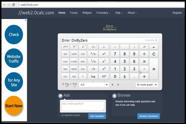Click the equals = key
The height and width of the screenshot is (124, 186).
coord(154,69)
